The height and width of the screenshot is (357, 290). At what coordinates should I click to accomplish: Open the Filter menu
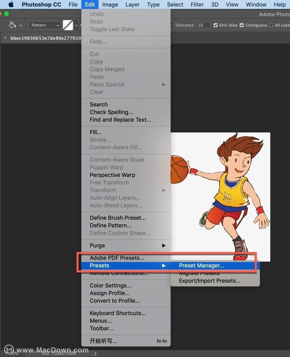point(197,4)
